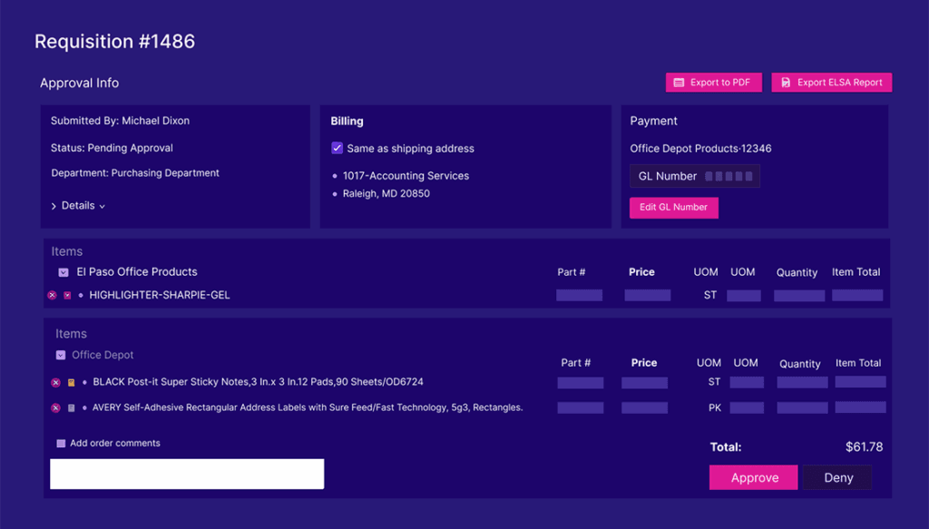Click the table icon on Export to PDF
The height and width of the screenshot is (529, 929).
coord(679,83)
